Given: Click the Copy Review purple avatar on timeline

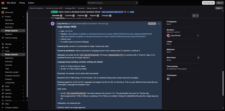Looking at the screenshot, I should 53,24.
